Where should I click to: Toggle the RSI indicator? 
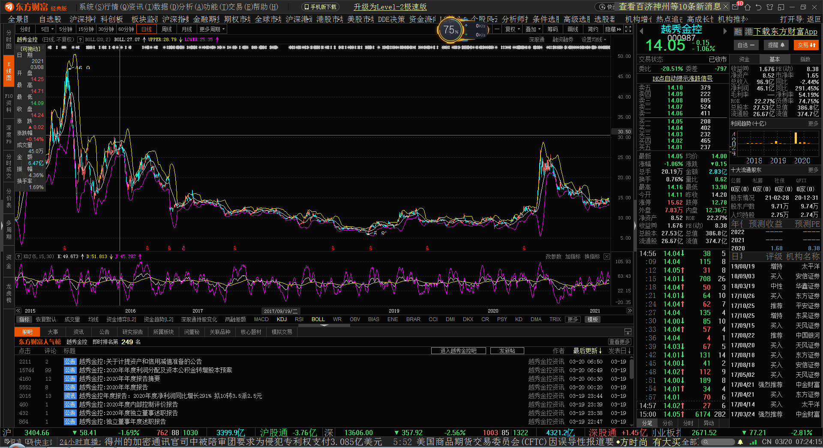[x=299, y=319]
